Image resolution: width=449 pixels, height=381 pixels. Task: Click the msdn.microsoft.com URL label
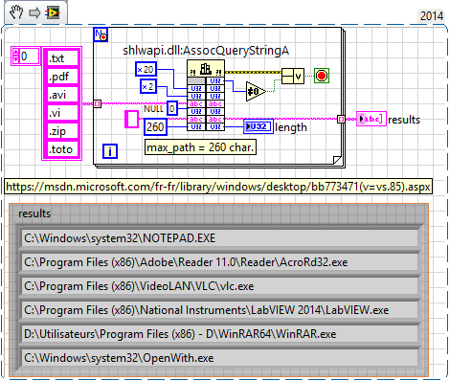[x=218, y=187]
